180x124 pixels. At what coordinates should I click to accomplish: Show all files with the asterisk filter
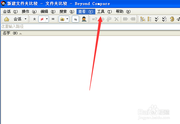pyautogui.click(x=34, y=19)
